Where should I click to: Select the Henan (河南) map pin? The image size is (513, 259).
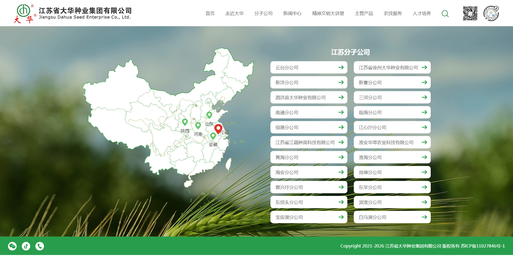click(x=198, y=125)
